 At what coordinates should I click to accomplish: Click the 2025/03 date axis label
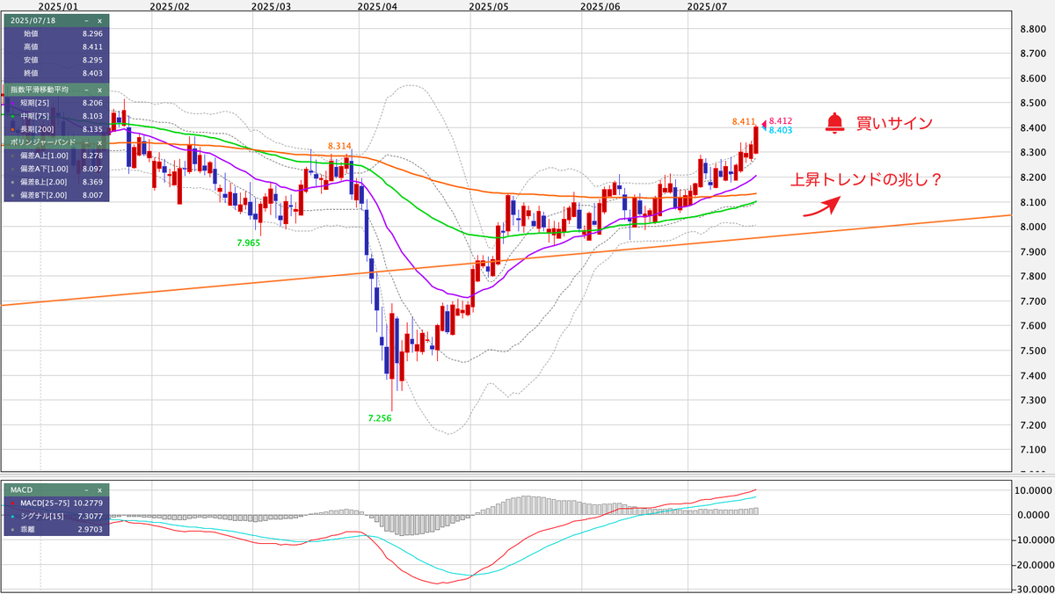271,6
